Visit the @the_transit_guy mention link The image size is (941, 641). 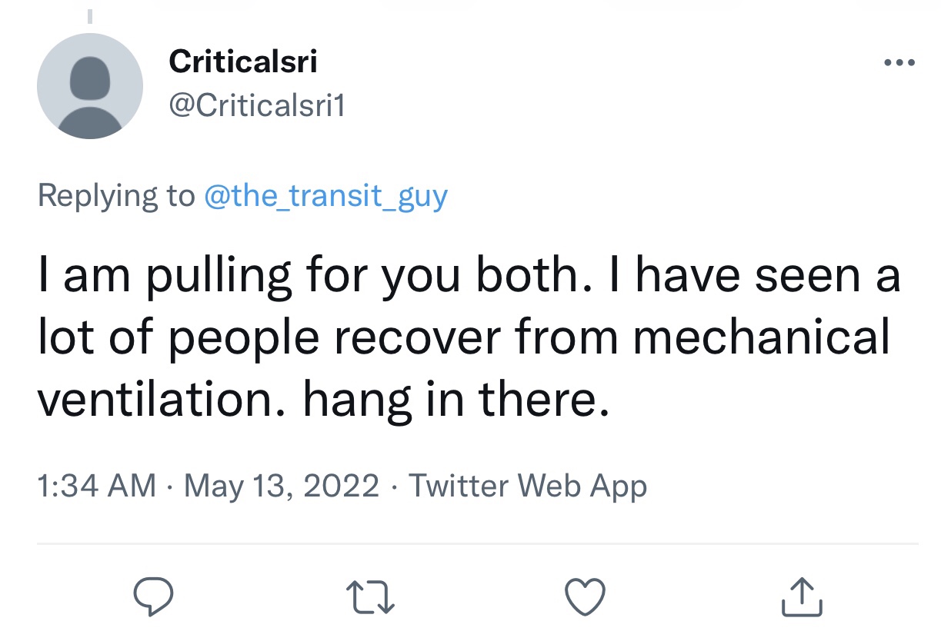coord(325,196)
